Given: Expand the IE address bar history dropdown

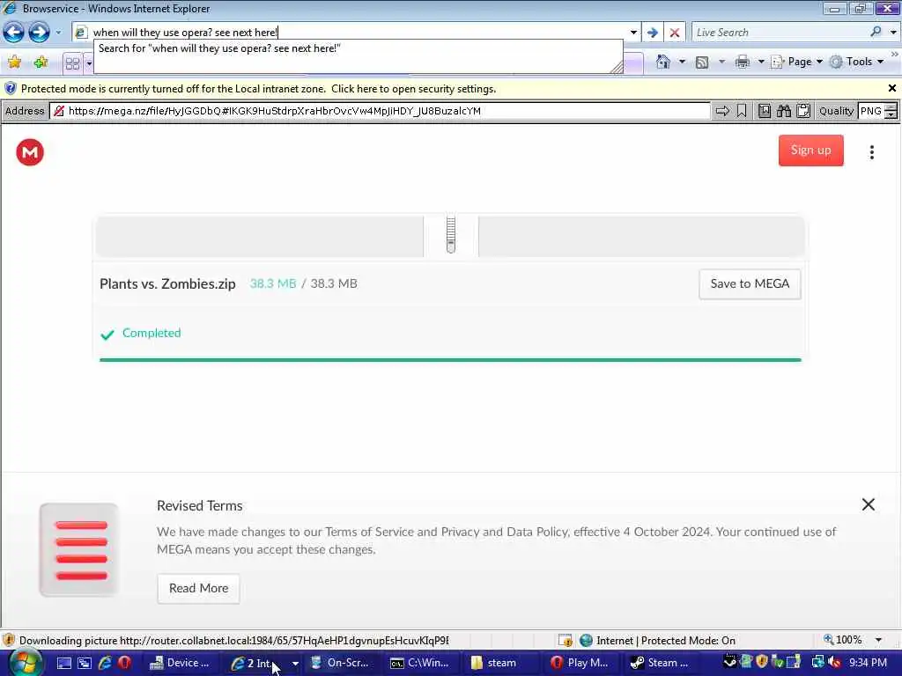Looking at the screenshot, I should click(x=632, y=33).
